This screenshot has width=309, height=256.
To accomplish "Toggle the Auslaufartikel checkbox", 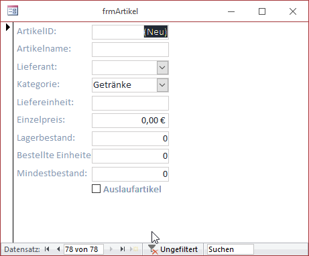I will [x=96, y=189].
